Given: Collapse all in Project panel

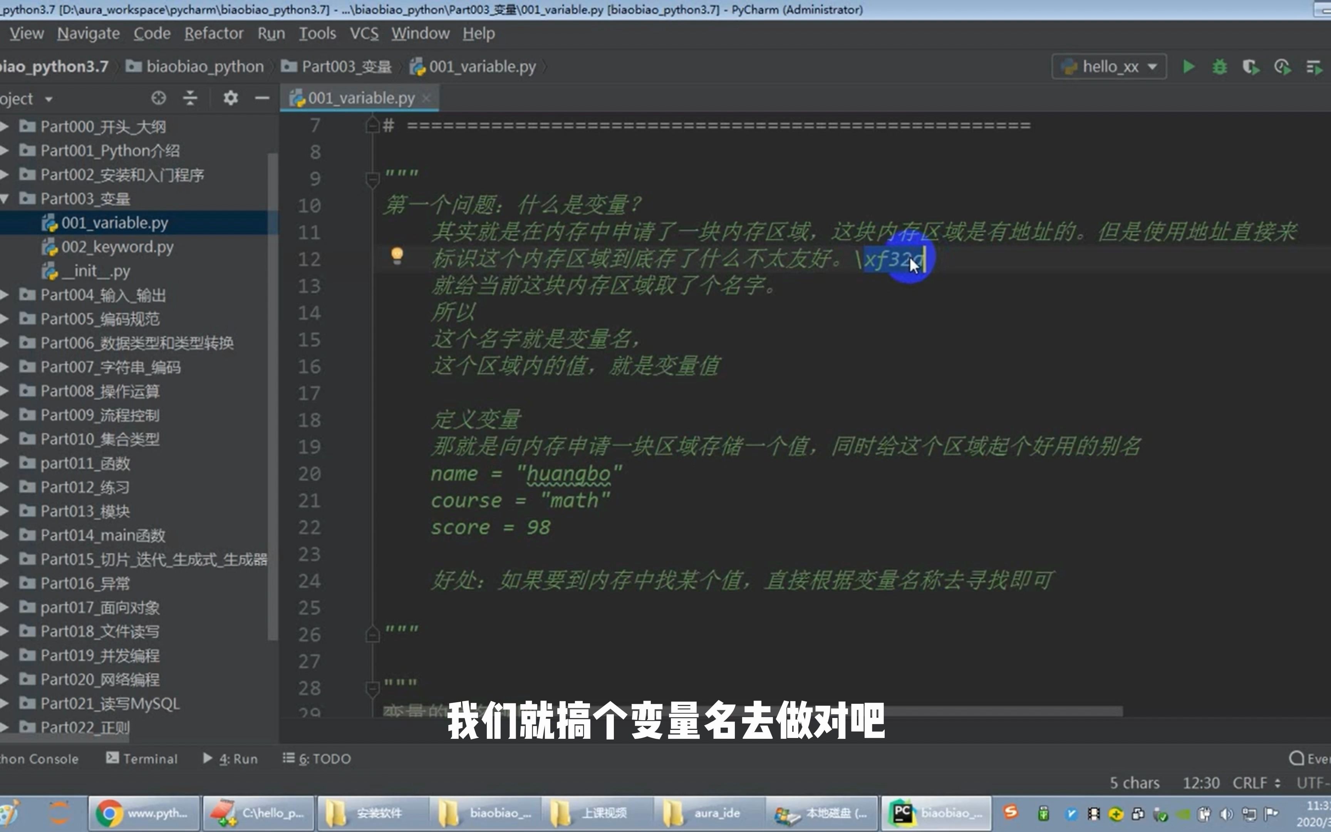Looking at the screenshot, I should 190,99.
